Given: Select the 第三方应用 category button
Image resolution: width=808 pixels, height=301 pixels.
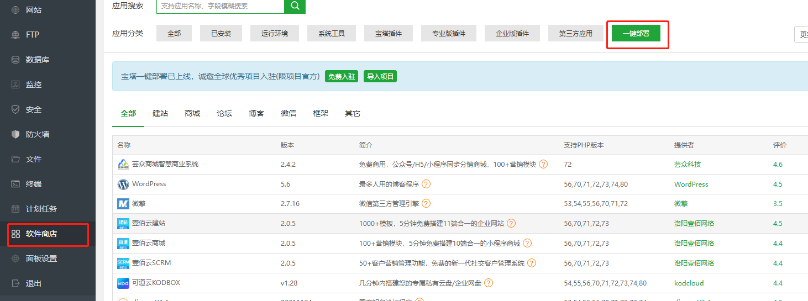Looking at the screenshot, I should click(576, 34).
